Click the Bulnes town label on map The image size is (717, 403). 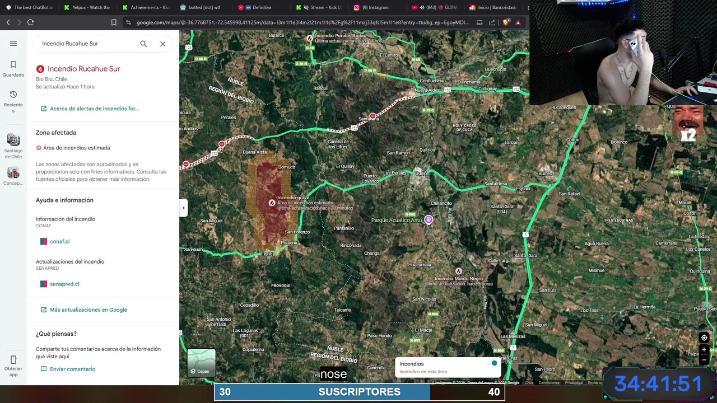[545, 174]
